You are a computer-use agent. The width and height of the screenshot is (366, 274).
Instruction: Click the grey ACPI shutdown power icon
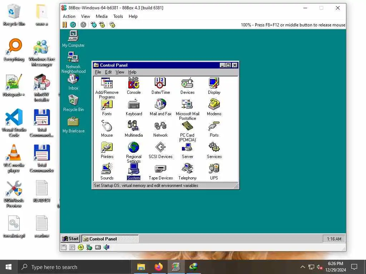point(83,25)
